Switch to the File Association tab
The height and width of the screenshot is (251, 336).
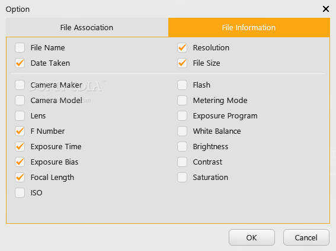[87, 27]
